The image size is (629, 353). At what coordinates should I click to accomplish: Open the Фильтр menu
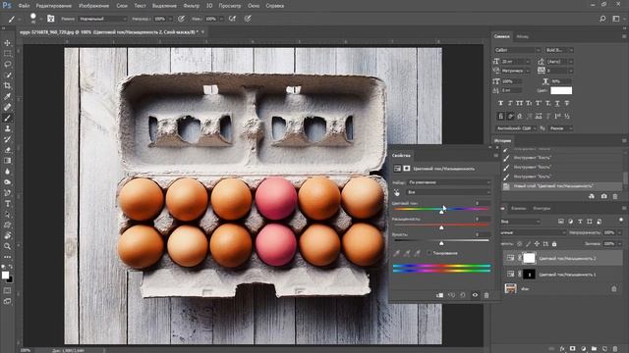pyautogui.click(x=191, y=6)
